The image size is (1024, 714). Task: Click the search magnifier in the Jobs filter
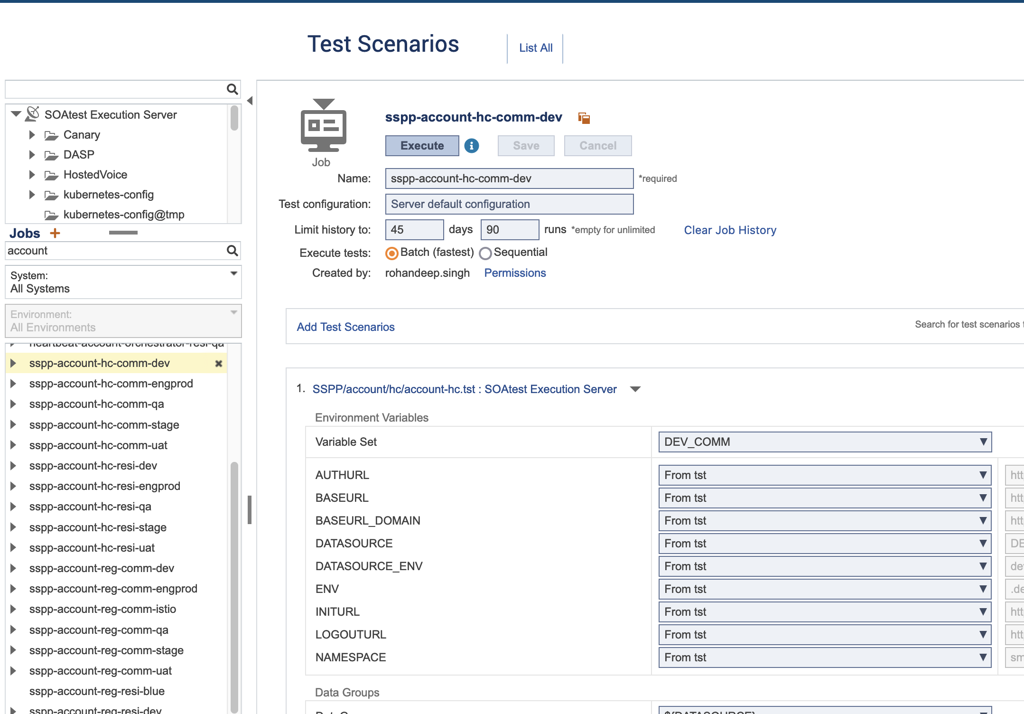232,251
